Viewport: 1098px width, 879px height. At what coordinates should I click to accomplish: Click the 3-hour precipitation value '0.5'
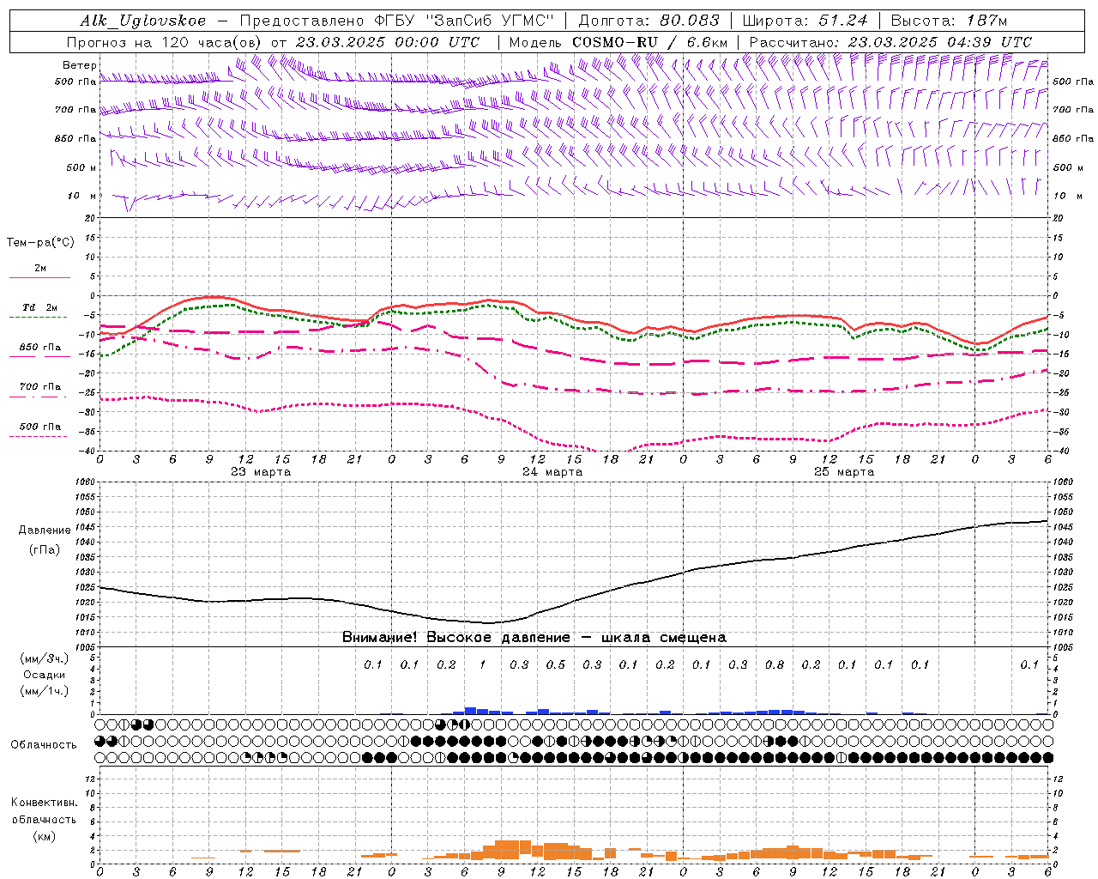click(x=556, y=664)
